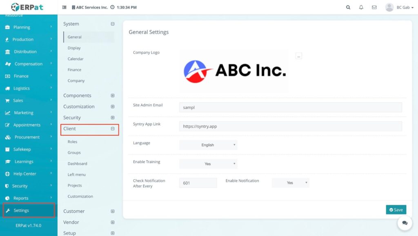Click the Site Admin Email field
The height and width of the screenshot is (236, 418).
(290, 107)
